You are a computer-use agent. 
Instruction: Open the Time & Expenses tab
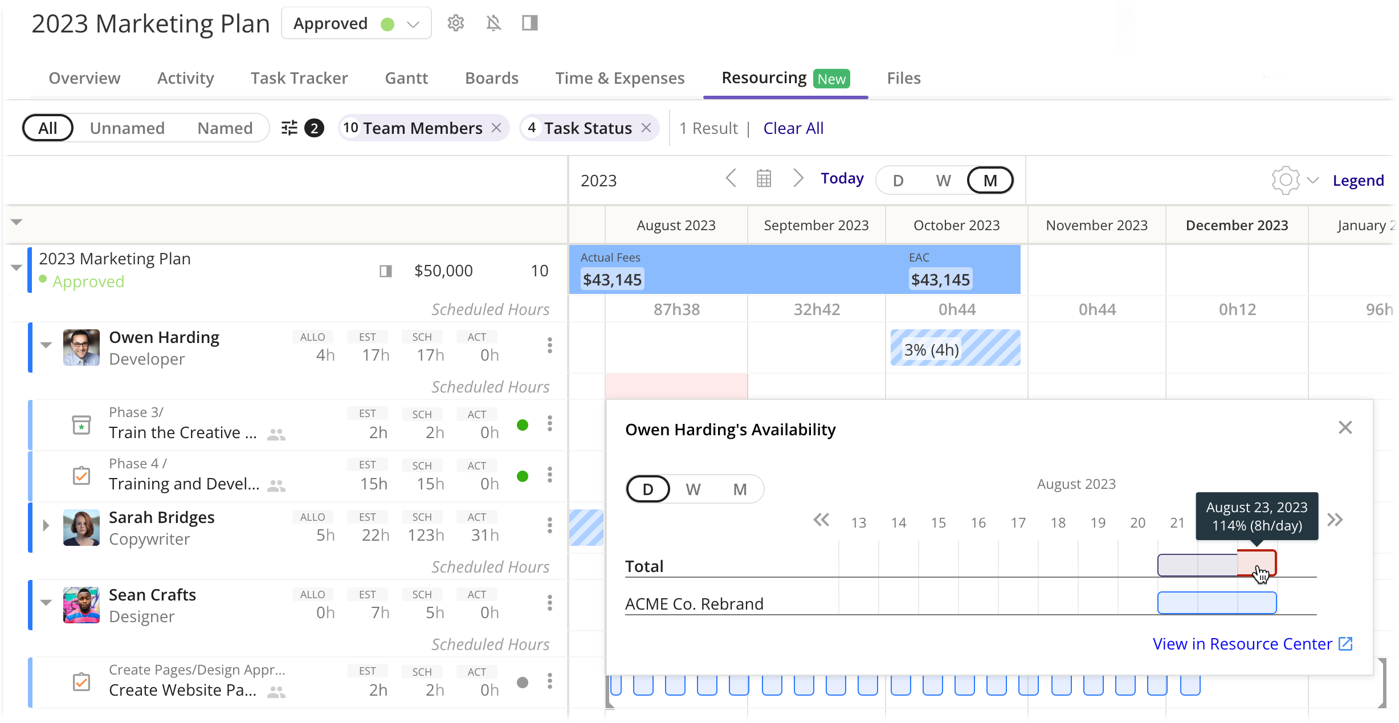[x=620, y=78]
